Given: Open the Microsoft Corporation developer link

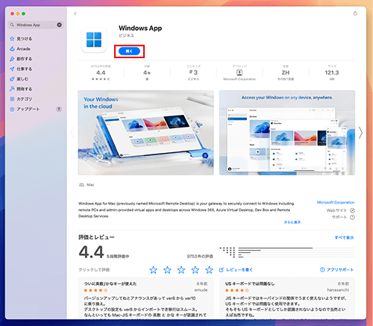Looking at the screenshot, I should pos(336,202).
